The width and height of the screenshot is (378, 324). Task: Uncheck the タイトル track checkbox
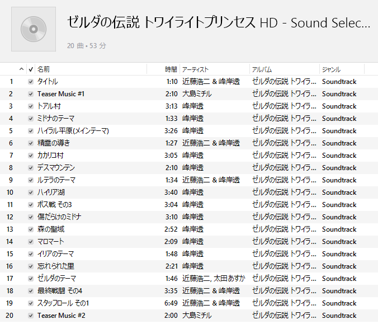click(31, 82)
